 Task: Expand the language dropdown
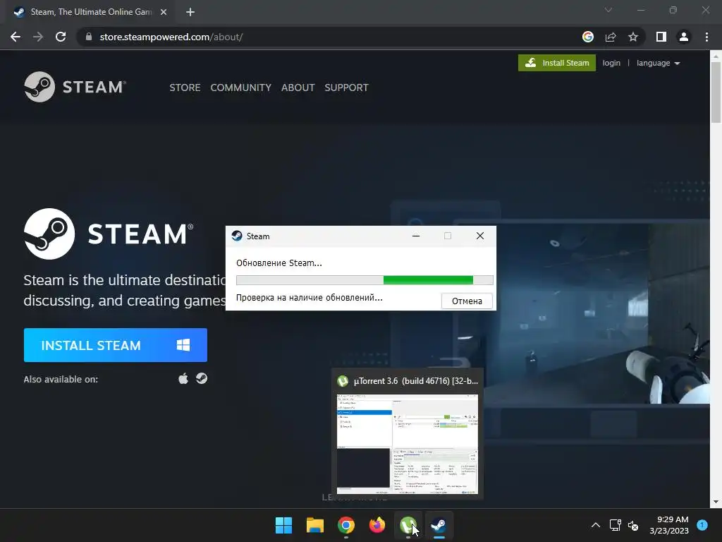pyautogui.click(x=658, y=63)
